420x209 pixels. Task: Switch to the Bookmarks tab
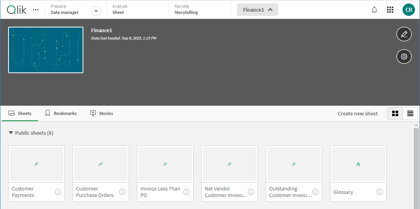point(61,113)
